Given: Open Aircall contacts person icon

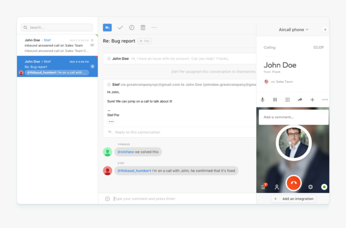Looking at the screenshot, I should [277, 187].
